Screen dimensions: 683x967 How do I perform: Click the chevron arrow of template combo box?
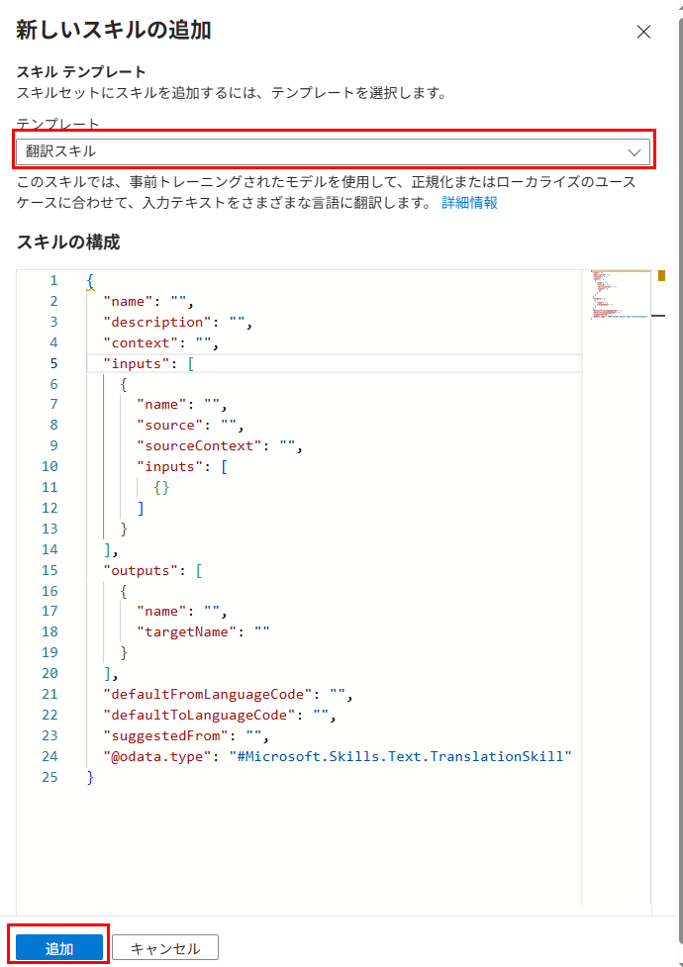click(x=634, y=151)
